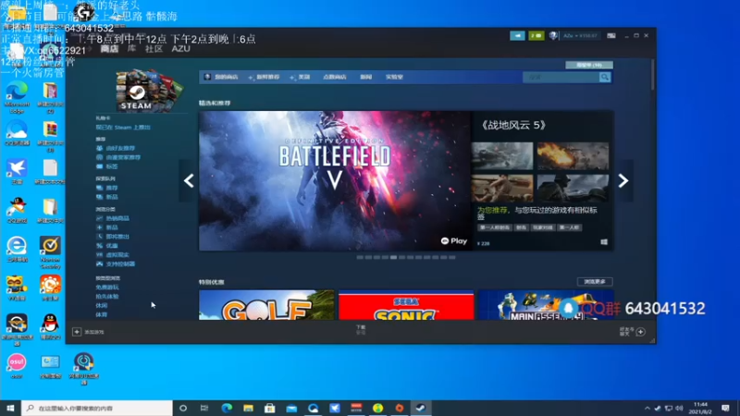Select the osu! desktop icon
The image size is (740, 416).
coord(17,366)
